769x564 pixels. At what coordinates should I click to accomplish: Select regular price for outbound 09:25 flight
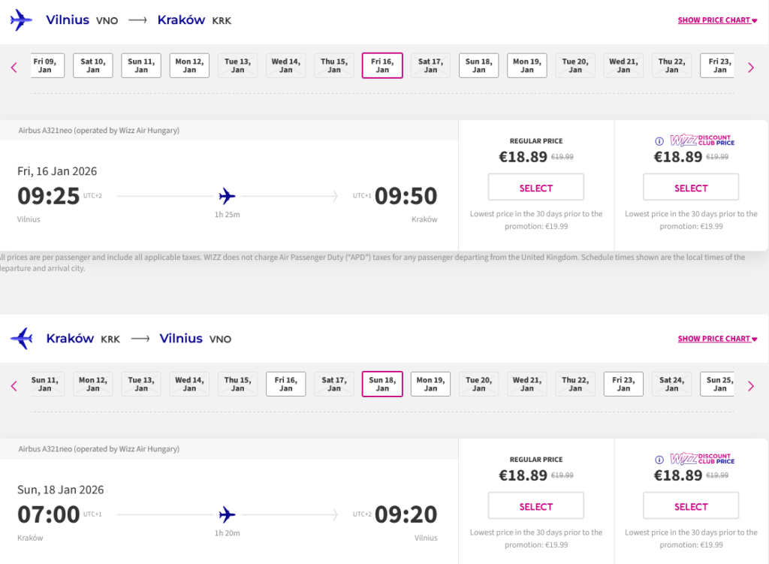pyautogui.click(x=535, y=188)
